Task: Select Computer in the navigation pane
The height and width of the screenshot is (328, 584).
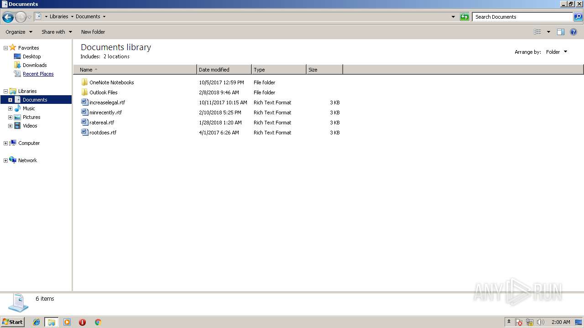Action: click(x=29, y=143)
